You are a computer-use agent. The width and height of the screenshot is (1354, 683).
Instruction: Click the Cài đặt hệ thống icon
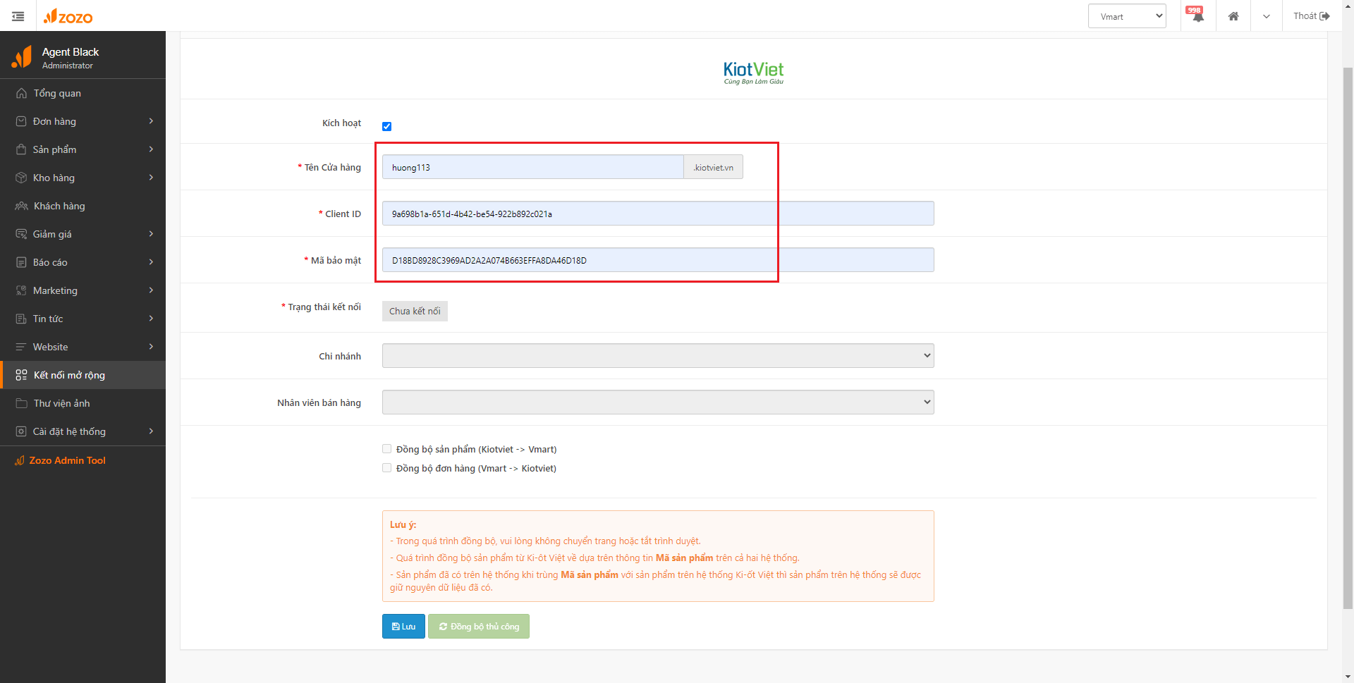[x=21, y=431]
